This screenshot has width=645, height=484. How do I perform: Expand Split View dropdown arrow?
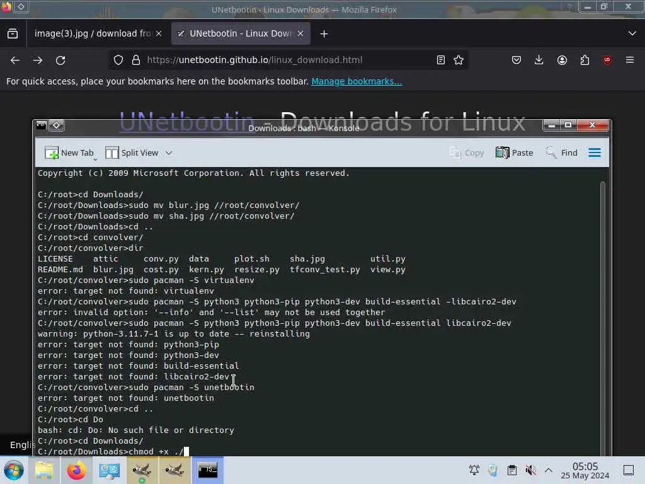pyautogui.click(x=169, y=153)
